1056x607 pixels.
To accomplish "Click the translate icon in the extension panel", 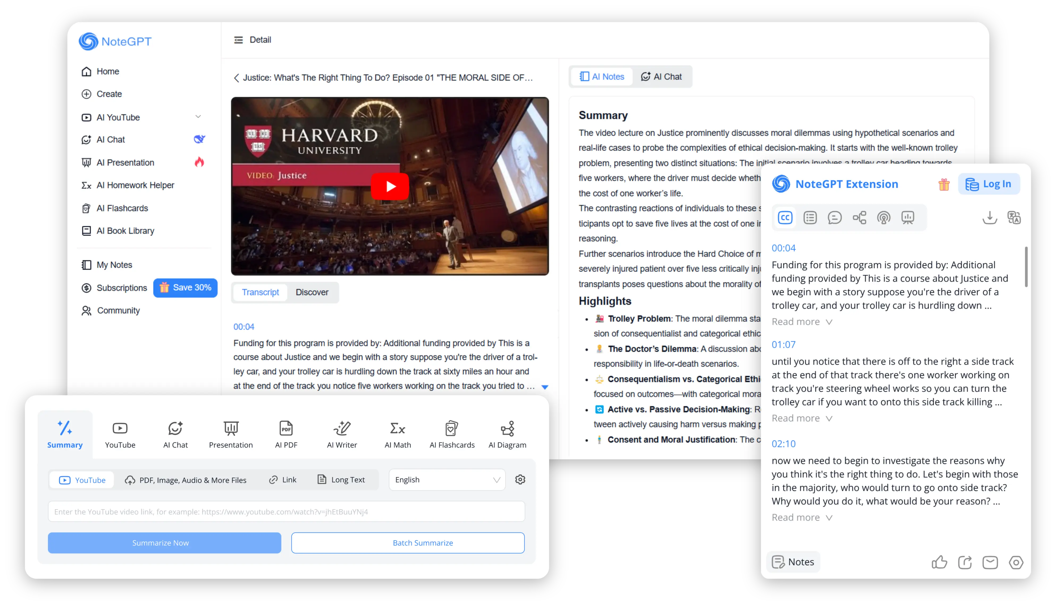I will point(1014,217).
